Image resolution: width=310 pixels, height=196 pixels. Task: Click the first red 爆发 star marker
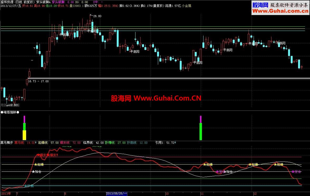coord(42,155)
